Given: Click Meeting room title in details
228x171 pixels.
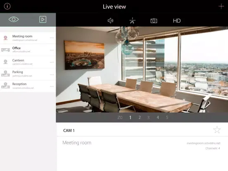Looking at the screenshot, I should pyautogui.click(x=77, y=142).
